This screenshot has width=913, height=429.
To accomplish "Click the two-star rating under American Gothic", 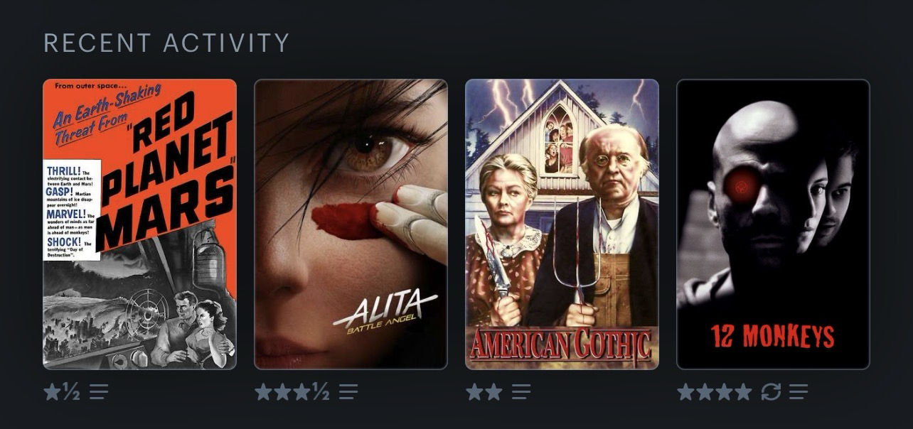I will click(x=484, y=392).
